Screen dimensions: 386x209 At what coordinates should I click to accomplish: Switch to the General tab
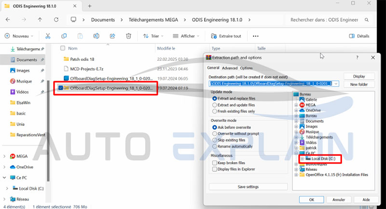coord(213,68)
